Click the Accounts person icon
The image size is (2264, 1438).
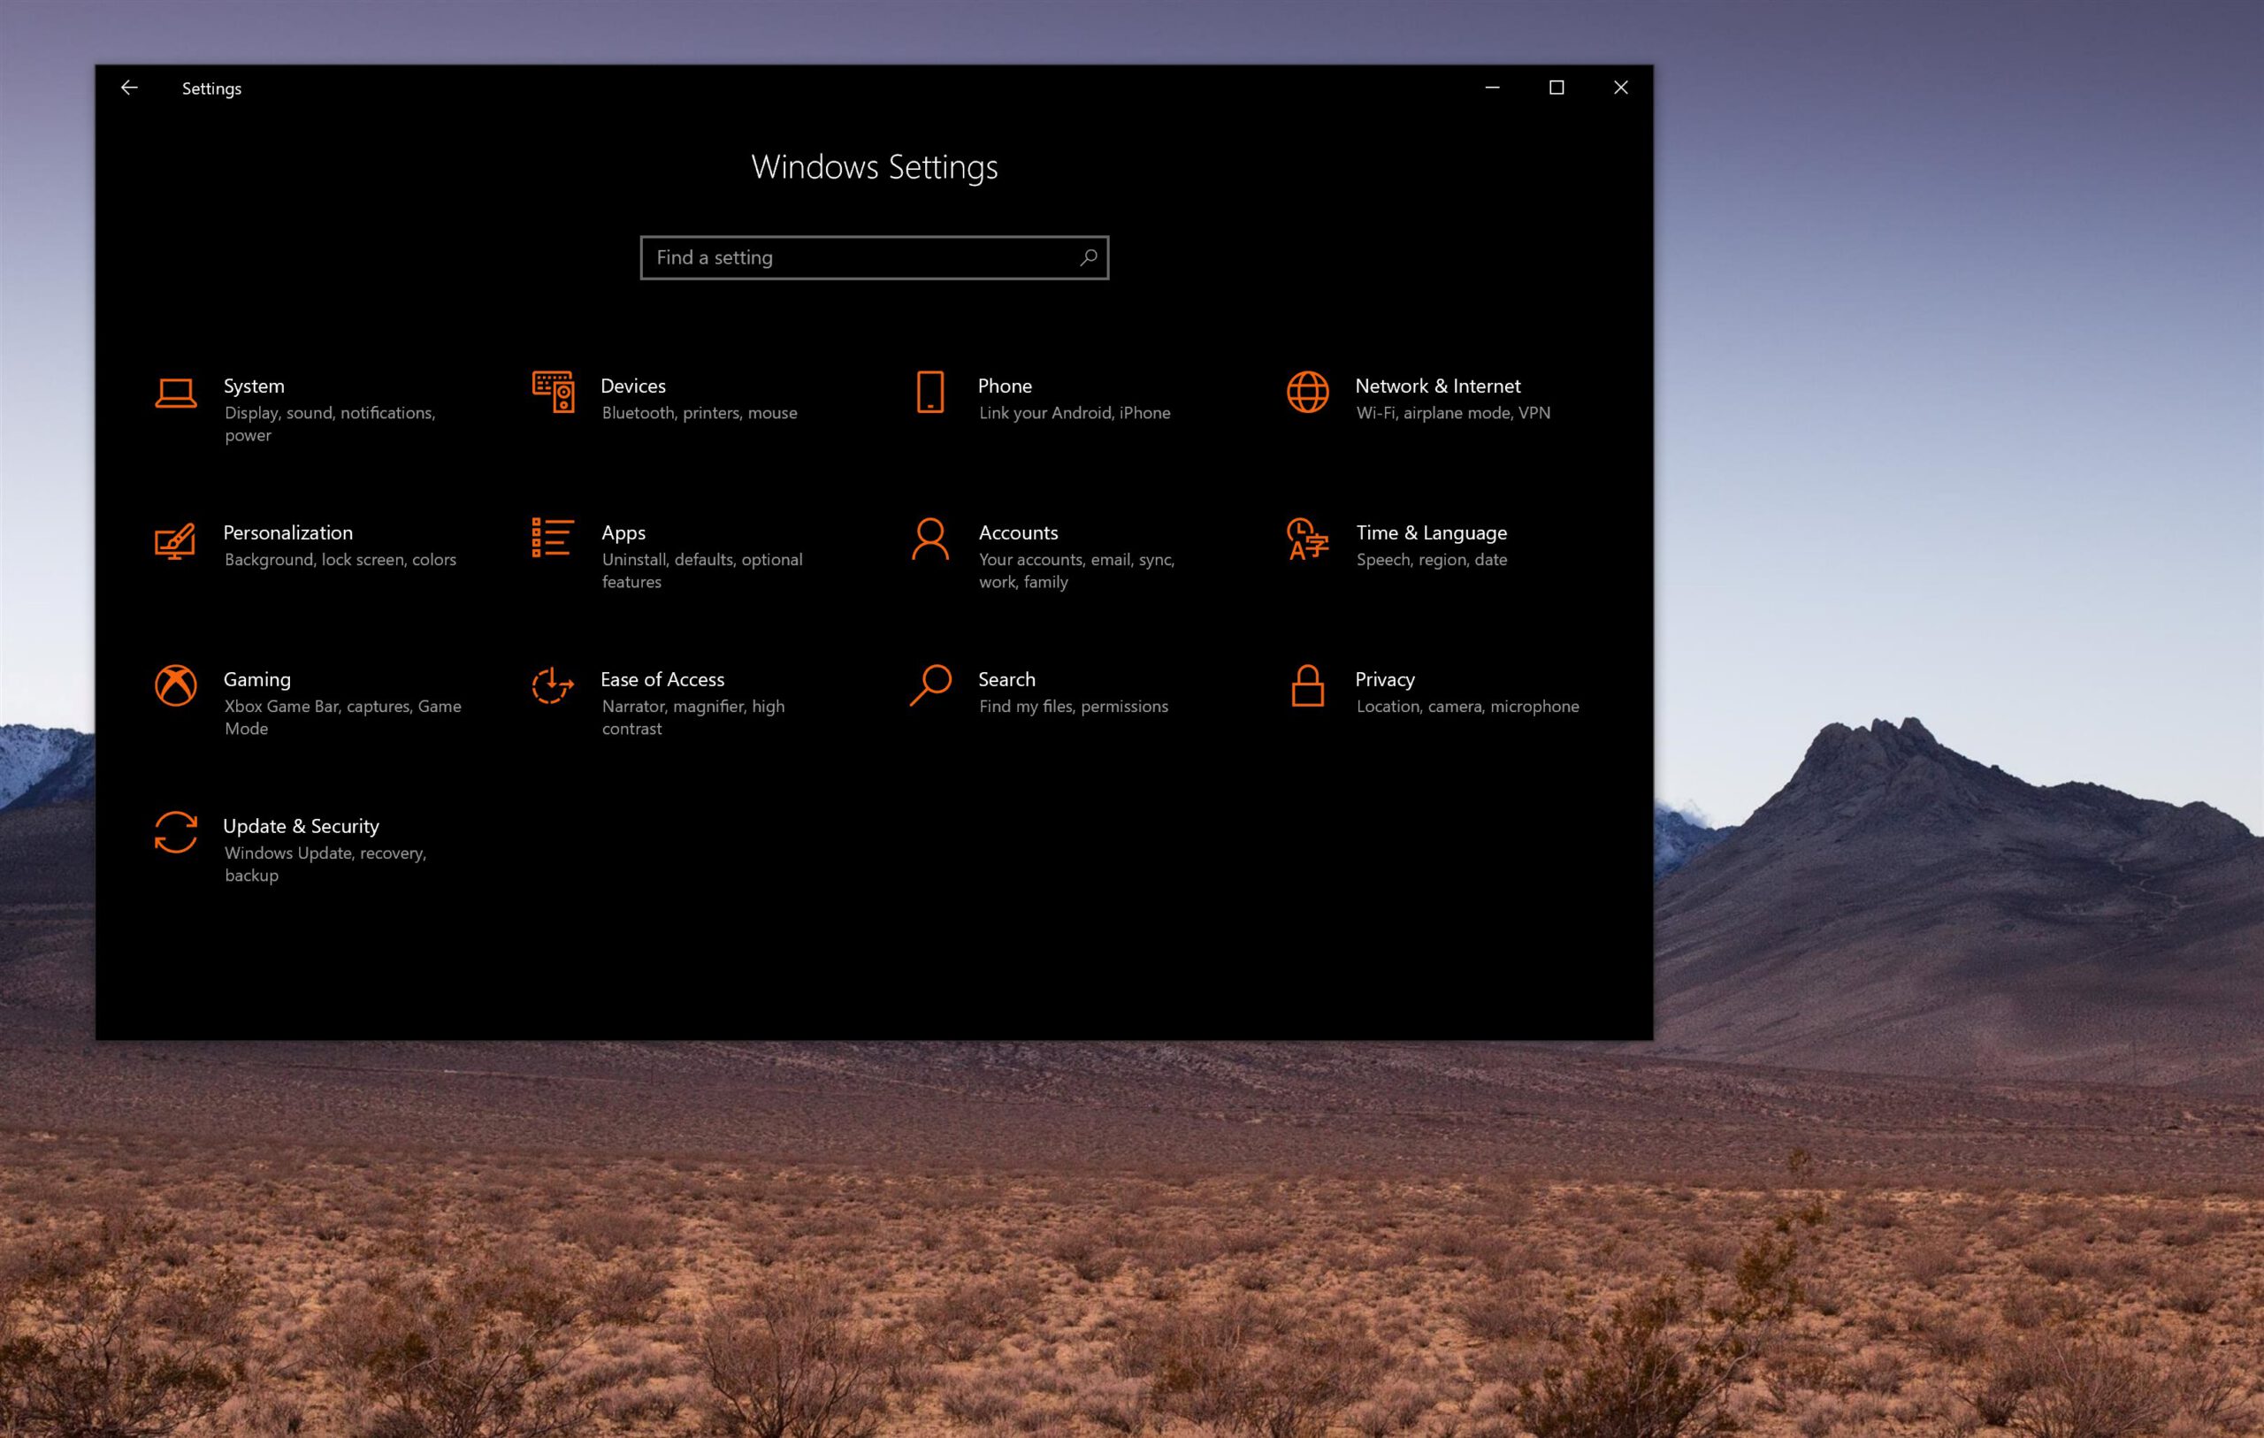click(929, 539)
